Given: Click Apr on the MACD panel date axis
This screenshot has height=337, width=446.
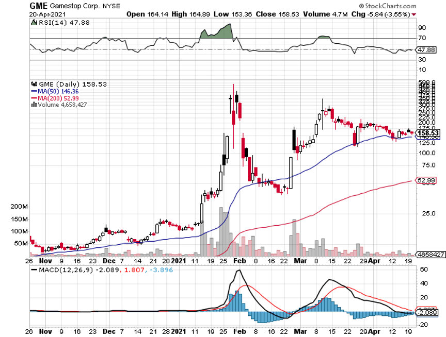Looking at the screenshot, I should point(374,331).
